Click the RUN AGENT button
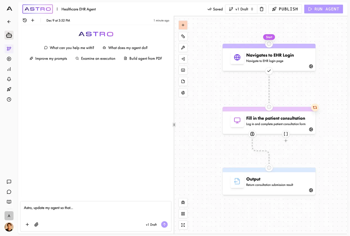 point(323,9)
